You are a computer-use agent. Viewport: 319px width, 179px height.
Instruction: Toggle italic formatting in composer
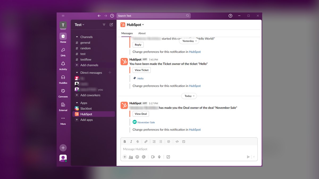point(131,142)
